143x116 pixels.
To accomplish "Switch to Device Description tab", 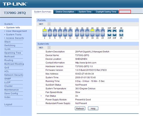I will coord(65,12).
